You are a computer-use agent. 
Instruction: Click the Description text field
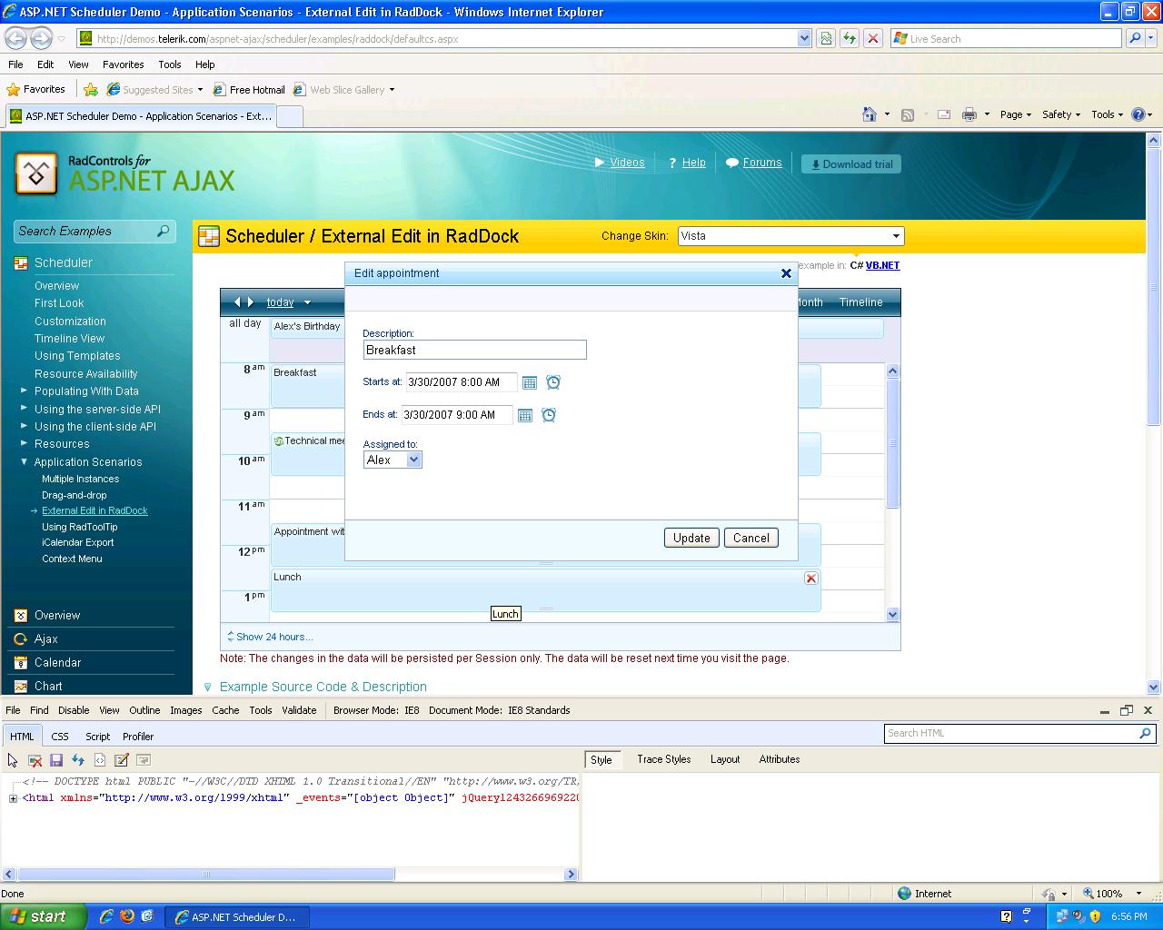(x=474, y=350)
